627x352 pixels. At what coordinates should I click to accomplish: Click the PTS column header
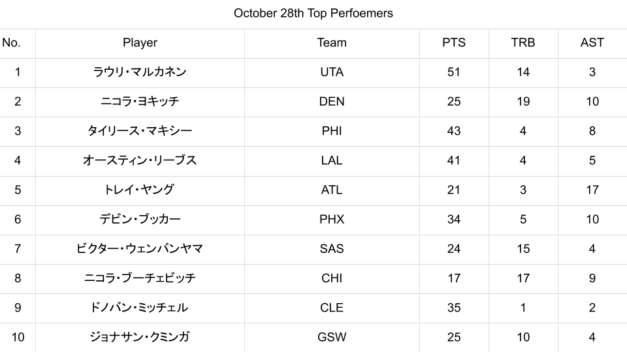(454, 43)
